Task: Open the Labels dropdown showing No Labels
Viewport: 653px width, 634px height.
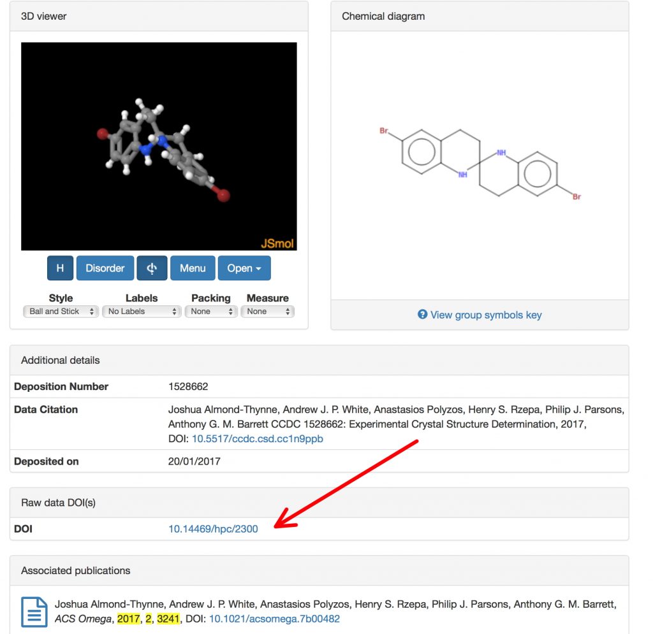Action: [x=143, y=312]
